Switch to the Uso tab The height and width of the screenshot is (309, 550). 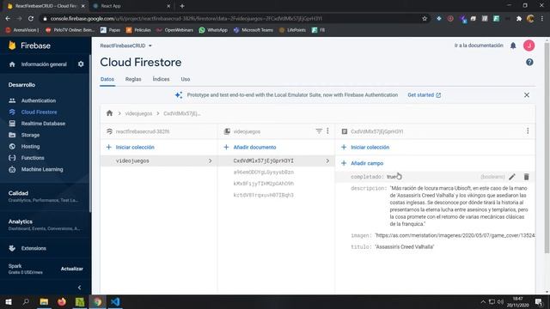tap(186, 79)
